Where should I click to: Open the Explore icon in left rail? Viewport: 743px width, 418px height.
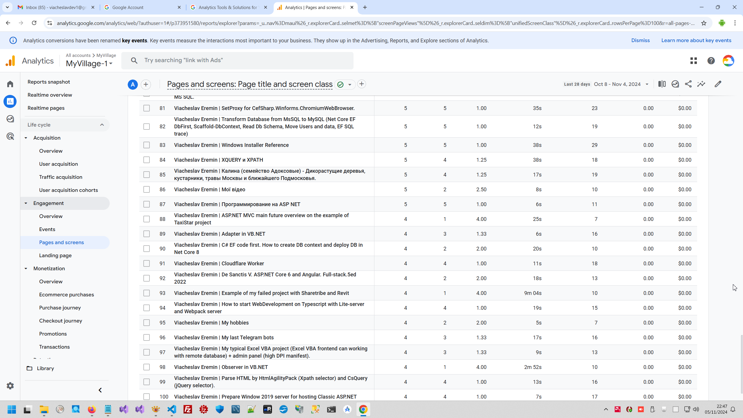tap(10, 119)
